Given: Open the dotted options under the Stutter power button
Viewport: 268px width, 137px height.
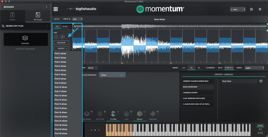Looking at the screenshot, I should (105, 115).
